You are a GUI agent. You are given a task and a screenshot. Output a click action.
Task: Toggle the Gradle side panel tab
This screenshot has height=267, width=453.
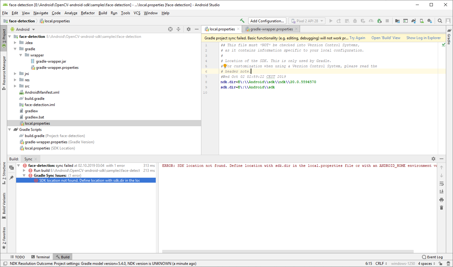[x=449, y=37]
